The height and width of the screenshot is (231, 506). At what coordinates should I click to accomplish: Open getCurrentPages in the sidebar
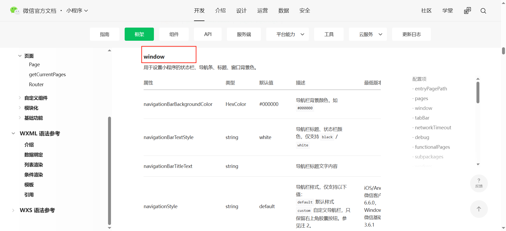47,74
